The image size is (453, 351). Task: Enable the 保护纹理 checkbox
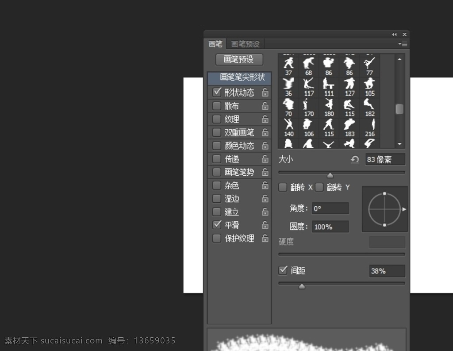217,239
